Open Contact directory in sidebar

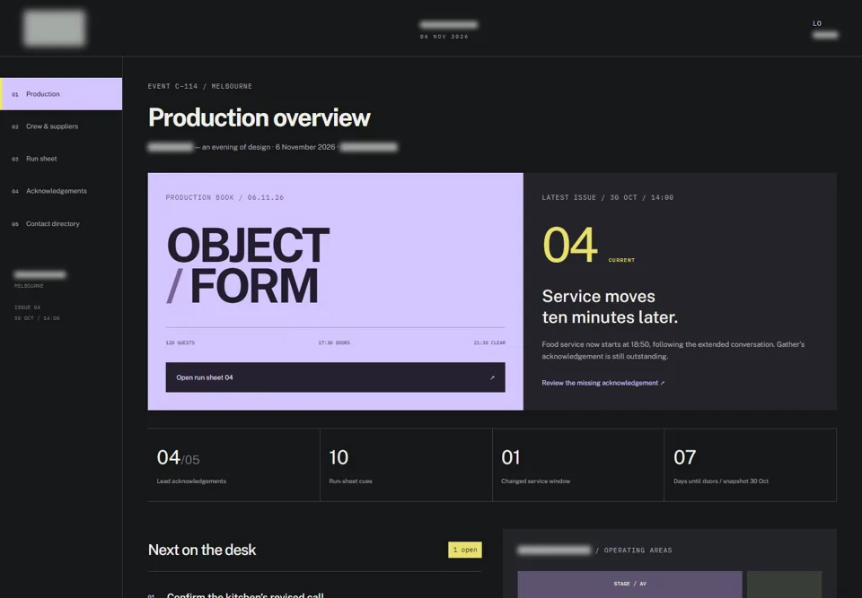tap(61, 223)
